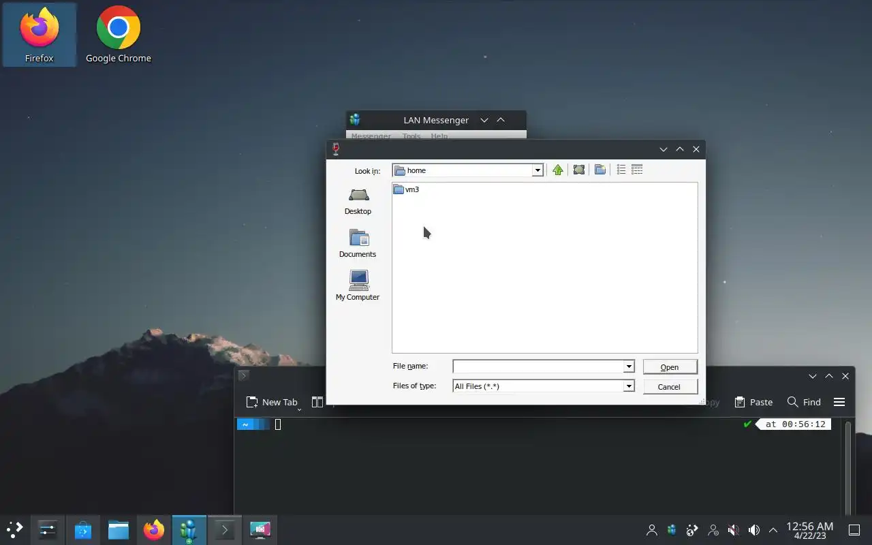Switch to the terminal taskbar entry

tap(224, 529)
